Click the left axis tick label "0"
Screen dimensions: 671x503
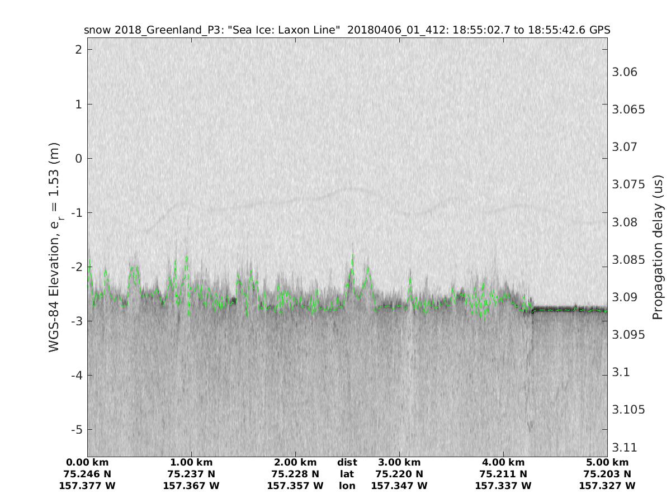pos(79,158)
